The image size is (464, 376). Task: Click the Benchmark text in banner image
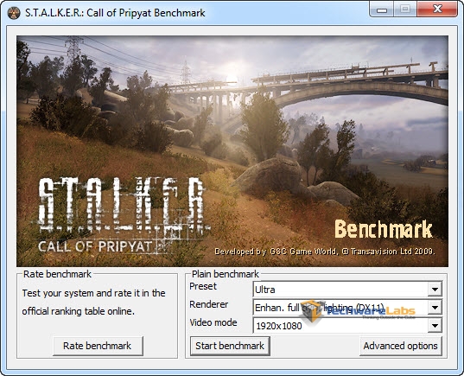pyautogui.click(x=384, y=229)
